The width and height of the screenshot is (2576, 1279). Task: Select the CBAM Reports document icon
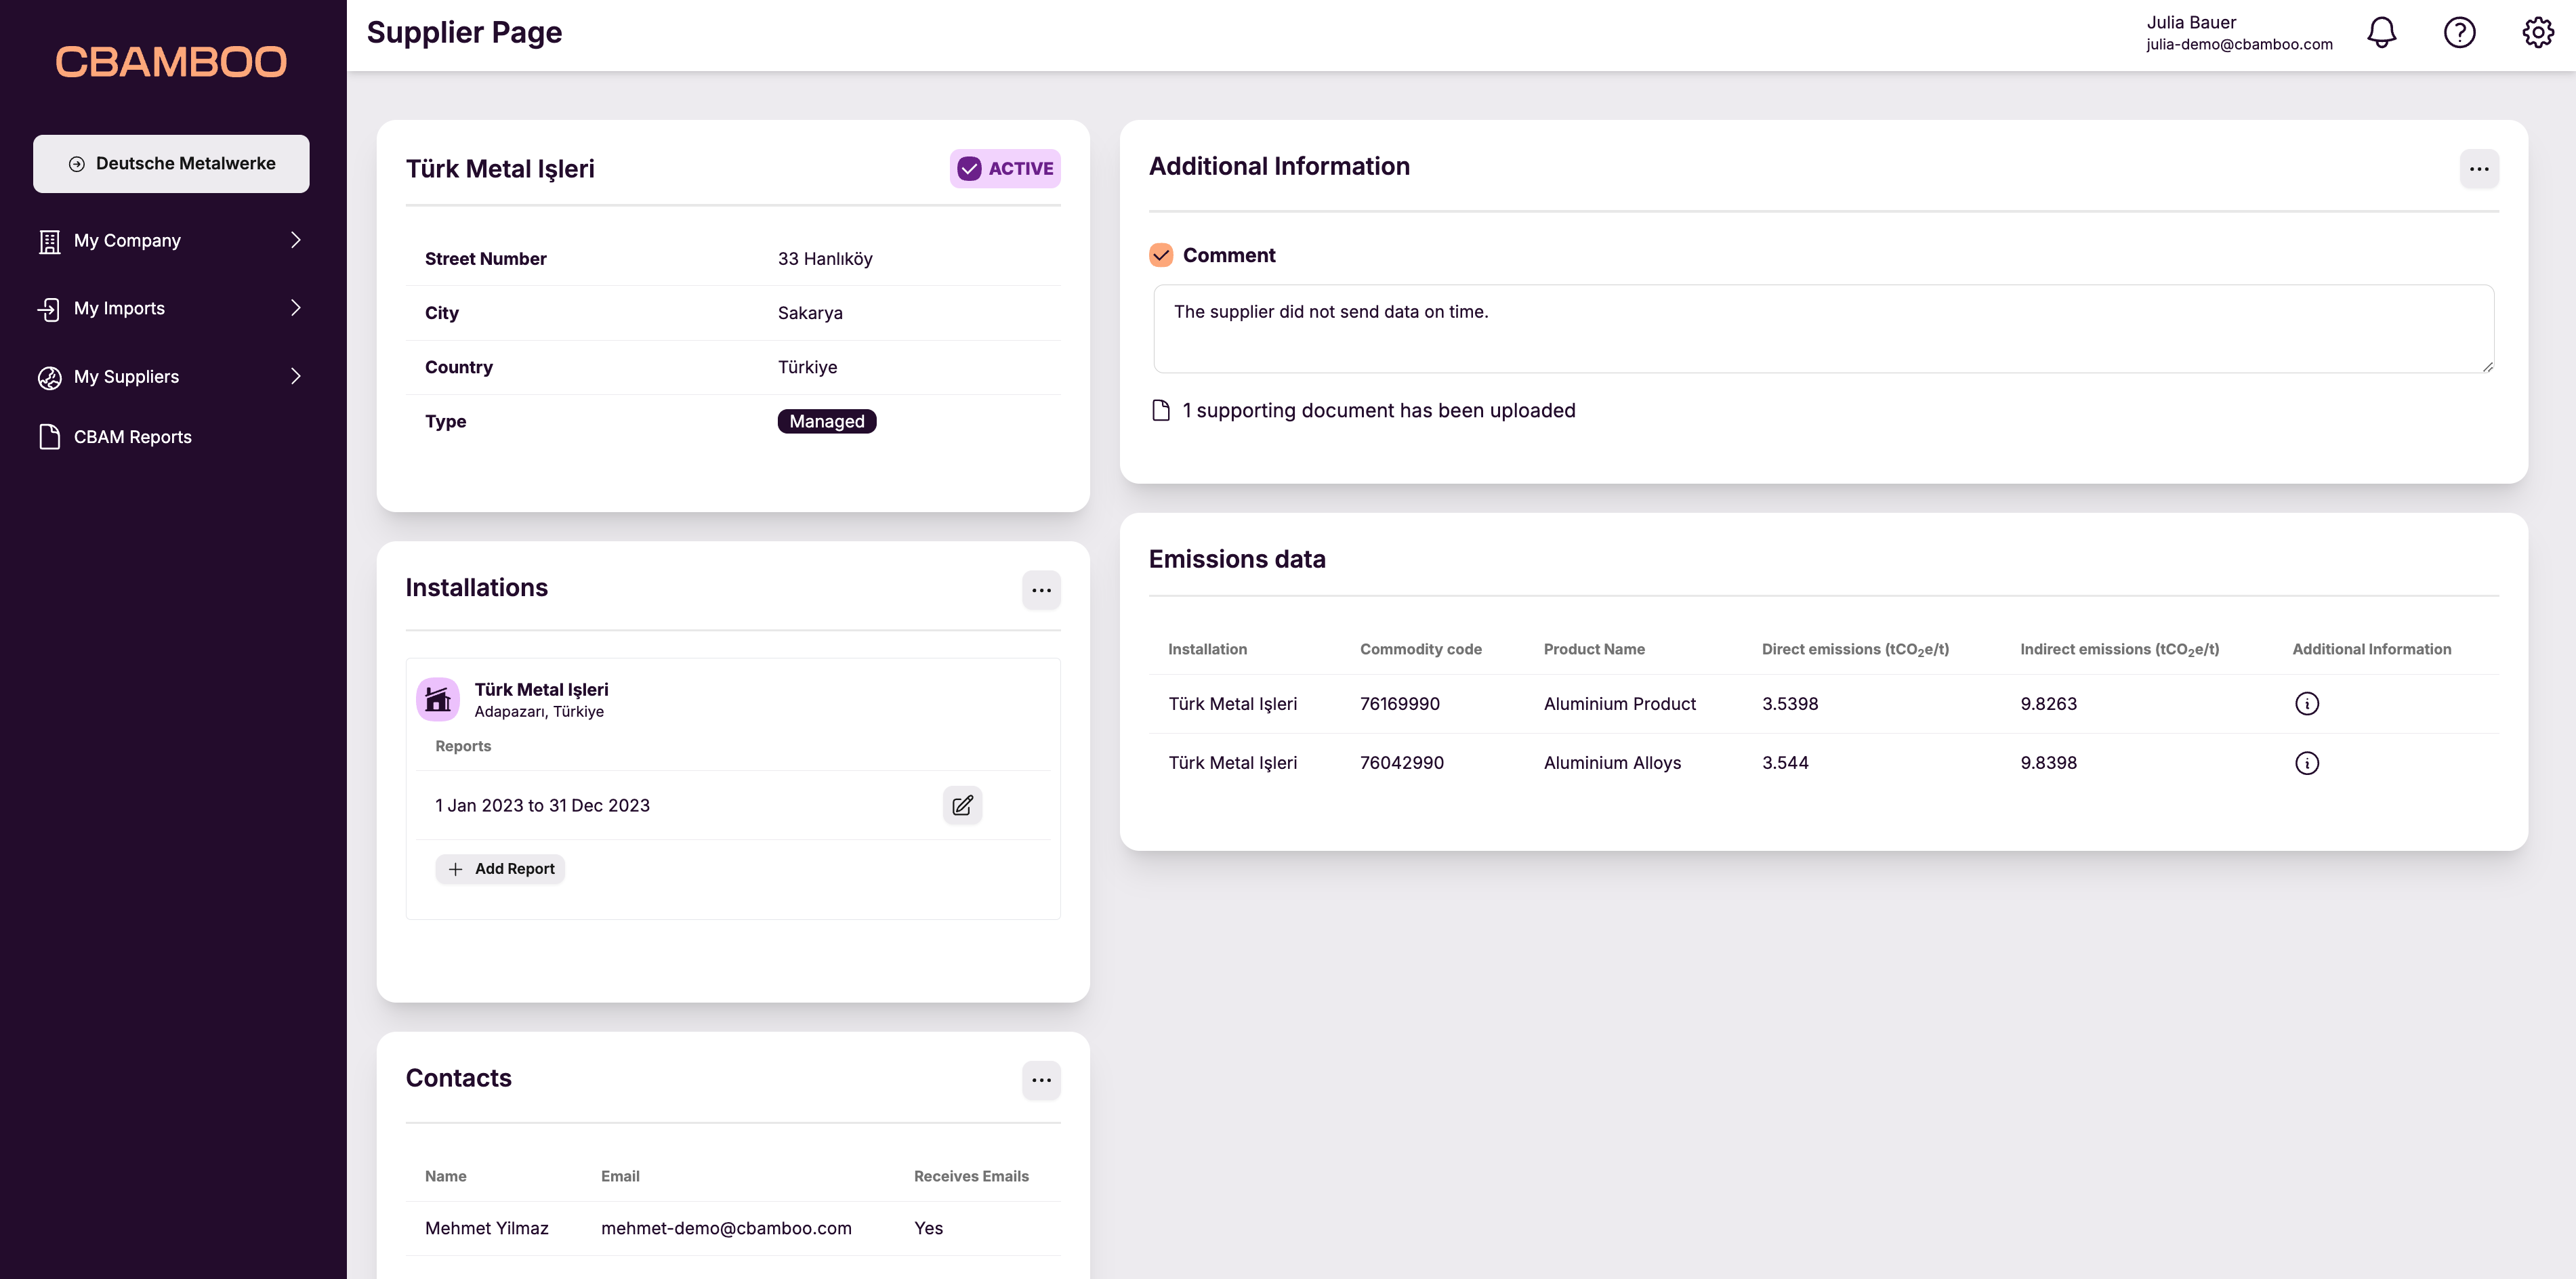point(49,436)
